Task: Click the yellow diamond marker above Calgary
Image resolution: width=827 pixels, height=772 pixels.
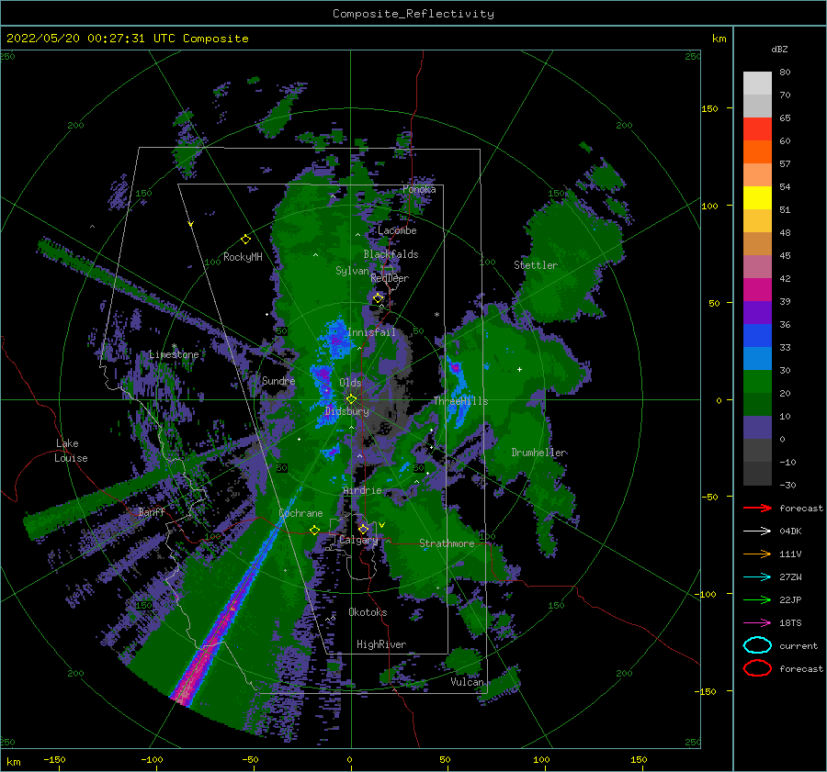Action: (363, 529)
